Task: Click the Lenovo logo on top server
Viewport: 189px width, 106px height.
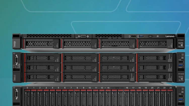Action: (169, 36)
